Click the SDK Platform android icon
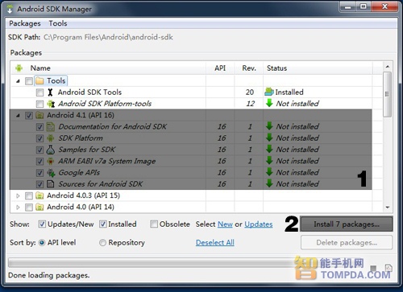The image size is (403, 292). click(x=51, y=138)
